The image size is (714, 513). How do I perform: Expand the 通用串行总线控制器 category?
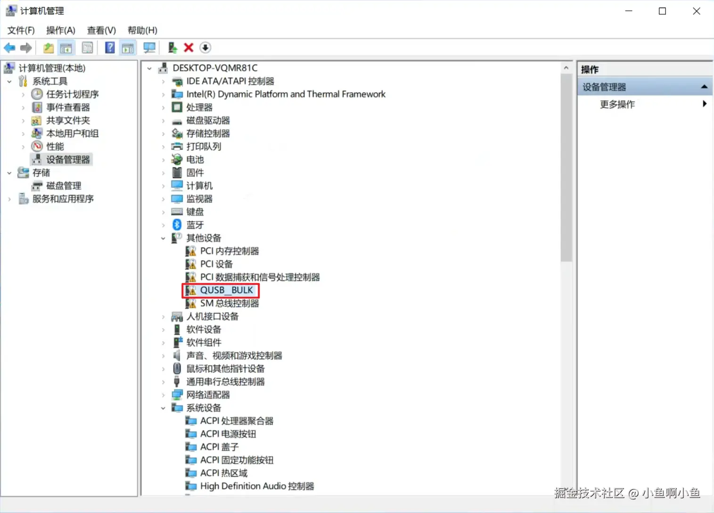pyautogui.click(x=163, y=382)
